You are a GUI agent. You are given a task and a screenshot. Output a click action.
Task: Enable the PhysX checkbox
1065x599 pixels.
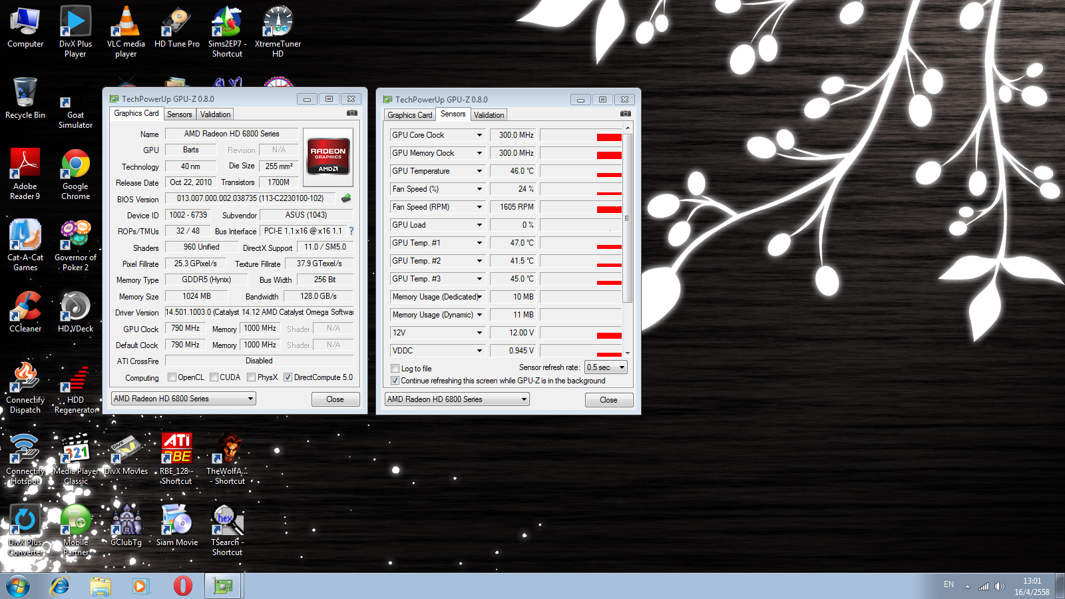[252, 377]
